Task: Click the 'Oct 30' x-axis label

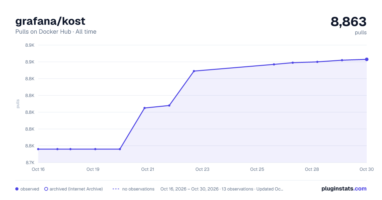Action: point(366,169)
